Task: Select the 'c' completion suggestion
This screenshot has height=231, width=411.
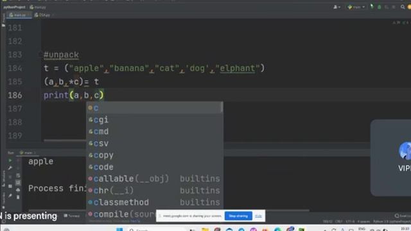Action: coord(154,108)
